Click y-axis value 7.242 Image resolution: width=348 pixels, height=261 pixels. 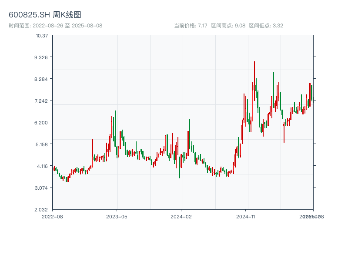pyautogui.click(x=41, y=101)
